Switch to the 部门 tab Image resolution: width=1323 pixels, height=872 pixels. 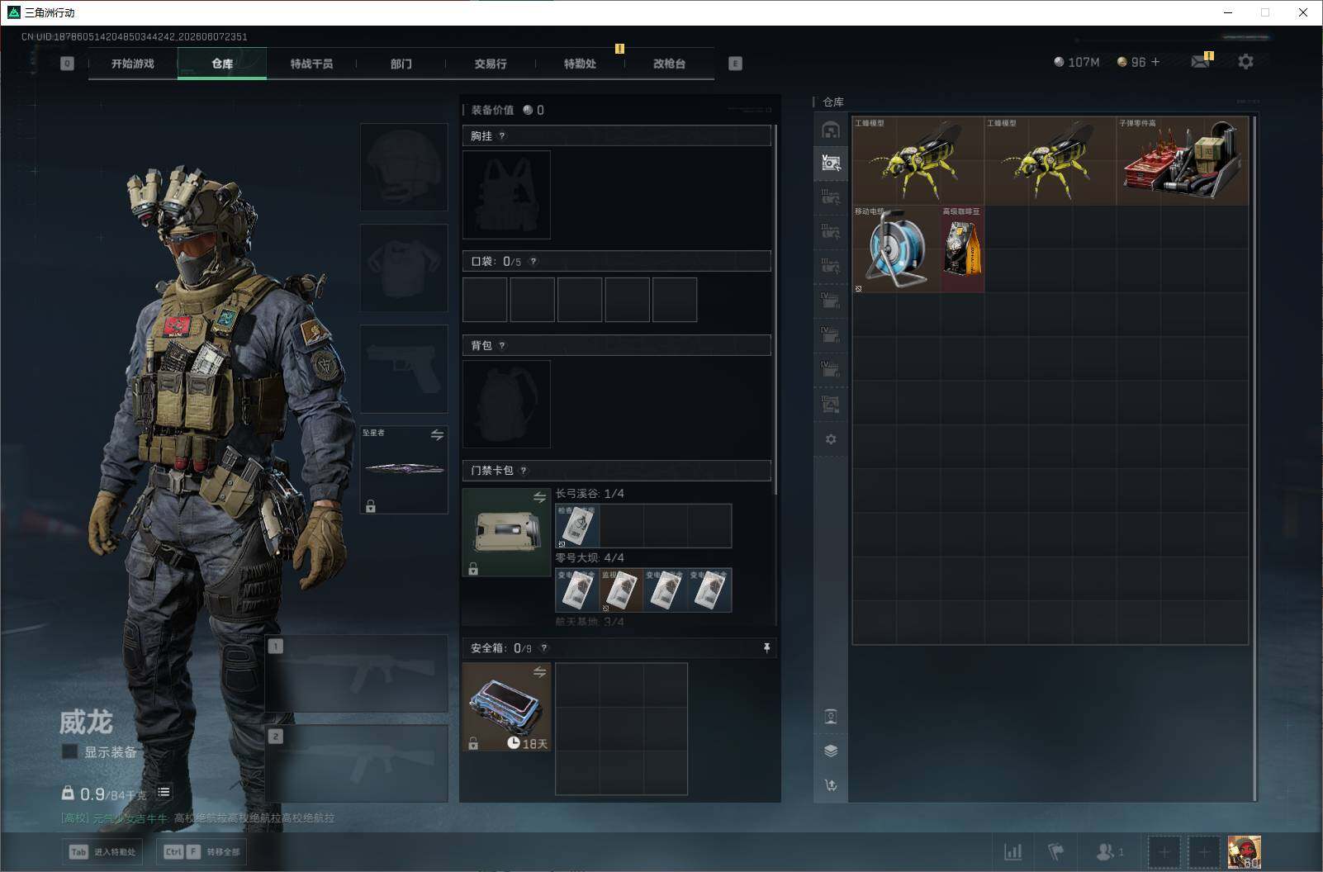[x=401, y=64]
